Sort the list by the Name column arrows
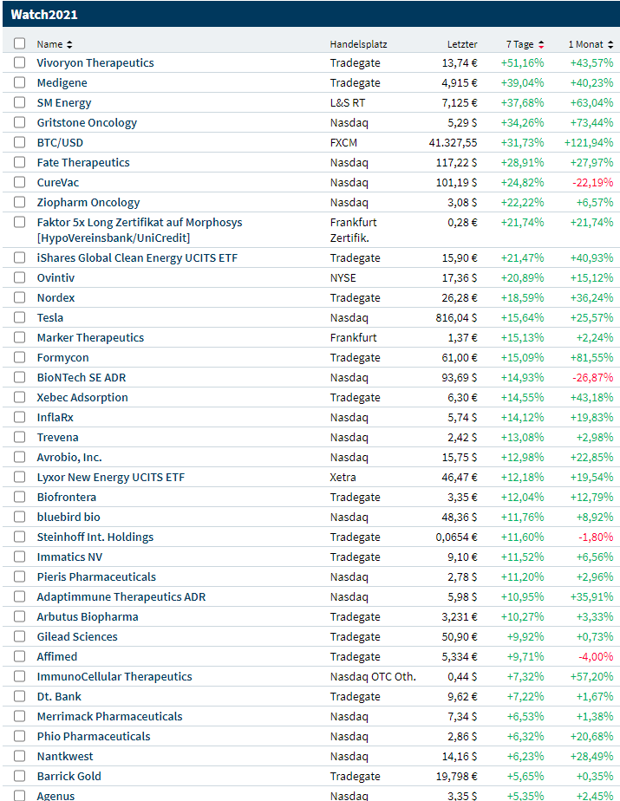 pyautogui.click(x=69, y=44)
